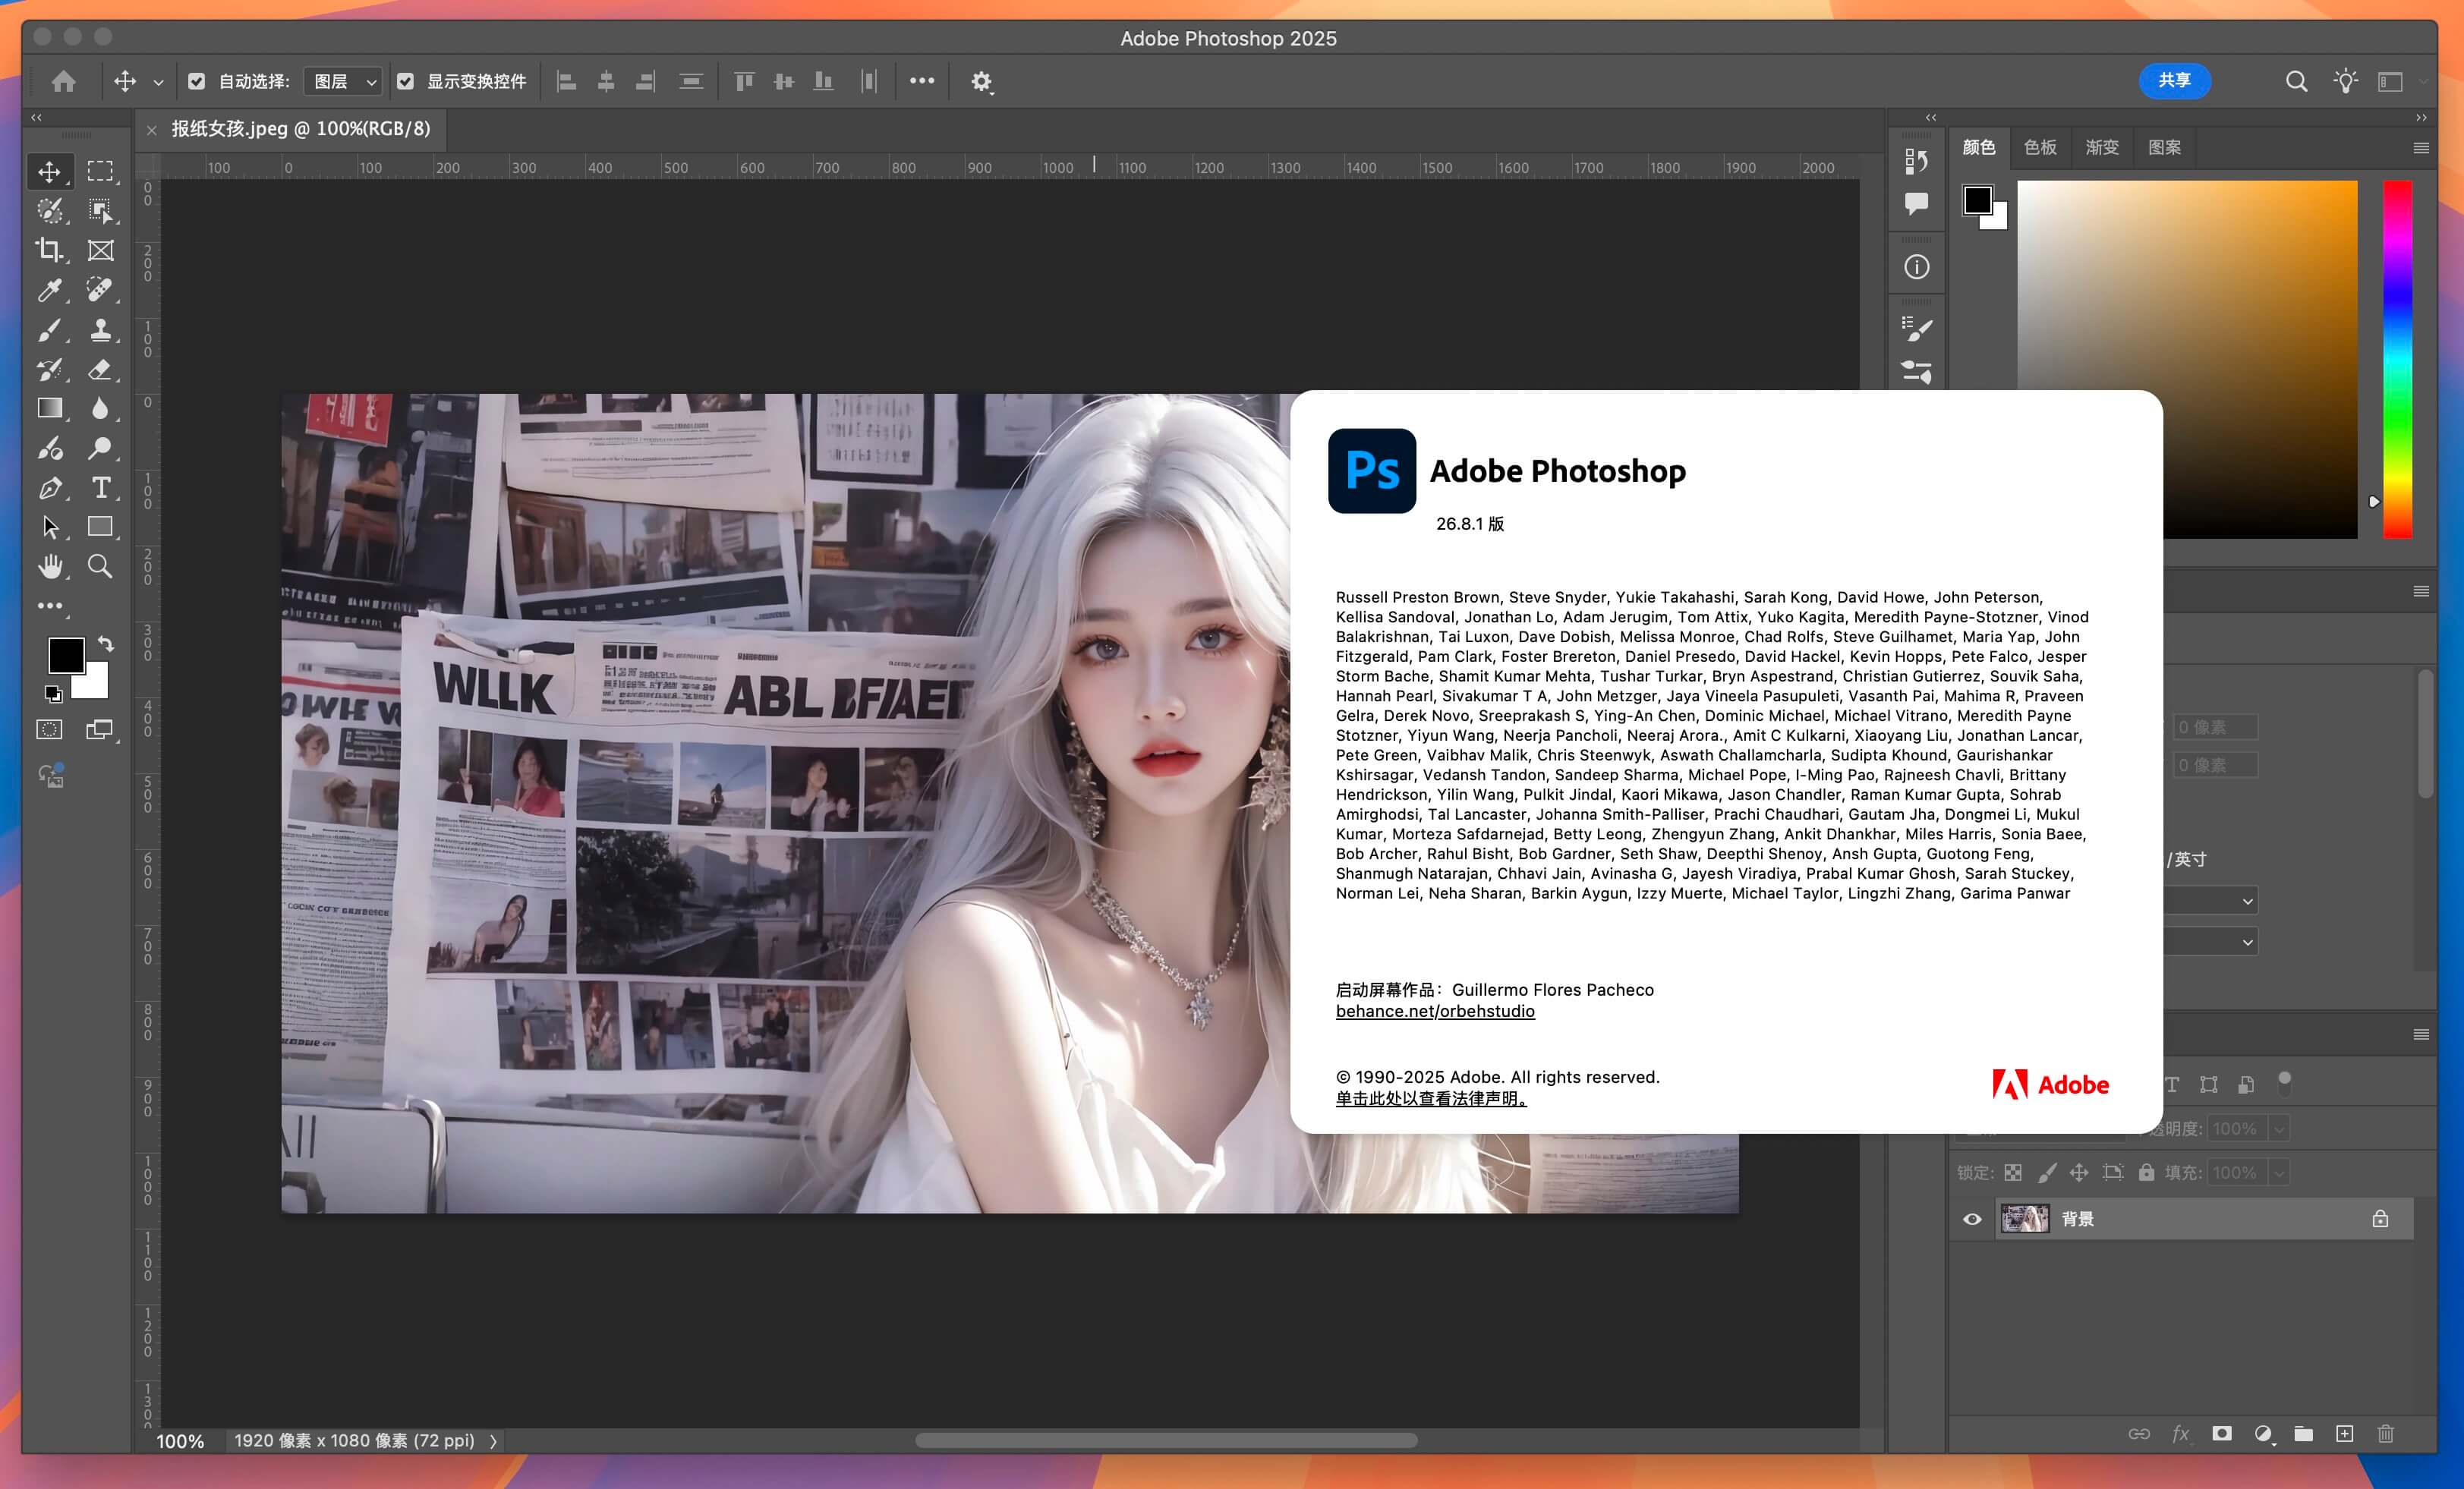Viewport: 2464px width, 1489px height.
Task: Toggle lock all padlock icon
Action: [x=2146, y=1172]
